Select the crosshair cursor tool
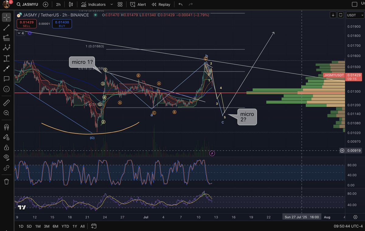This screenshot has width=365, height=231. (x=6, y=18)
